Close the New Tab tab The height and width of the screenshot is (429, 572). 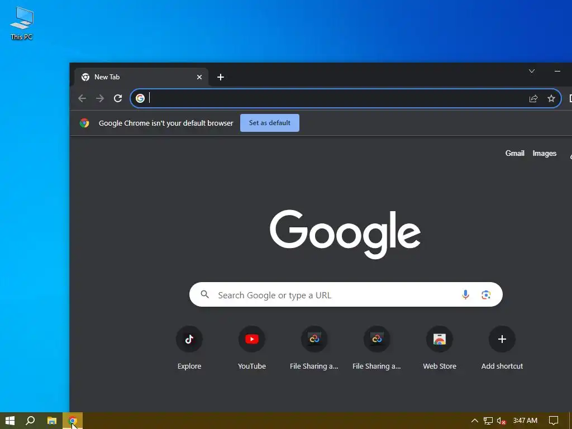pyautogui.click(x=199, y=77)
